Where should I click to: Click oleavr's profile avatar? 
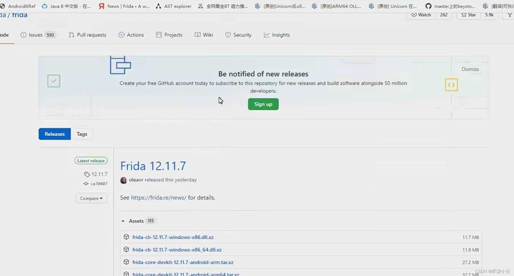pyautogui.click(x=124, y=180)
